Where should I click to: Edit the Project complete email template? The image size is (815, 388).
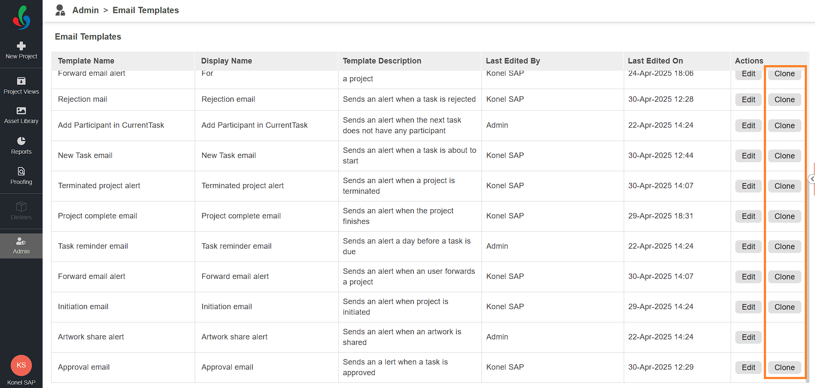[x=749, y=216]
